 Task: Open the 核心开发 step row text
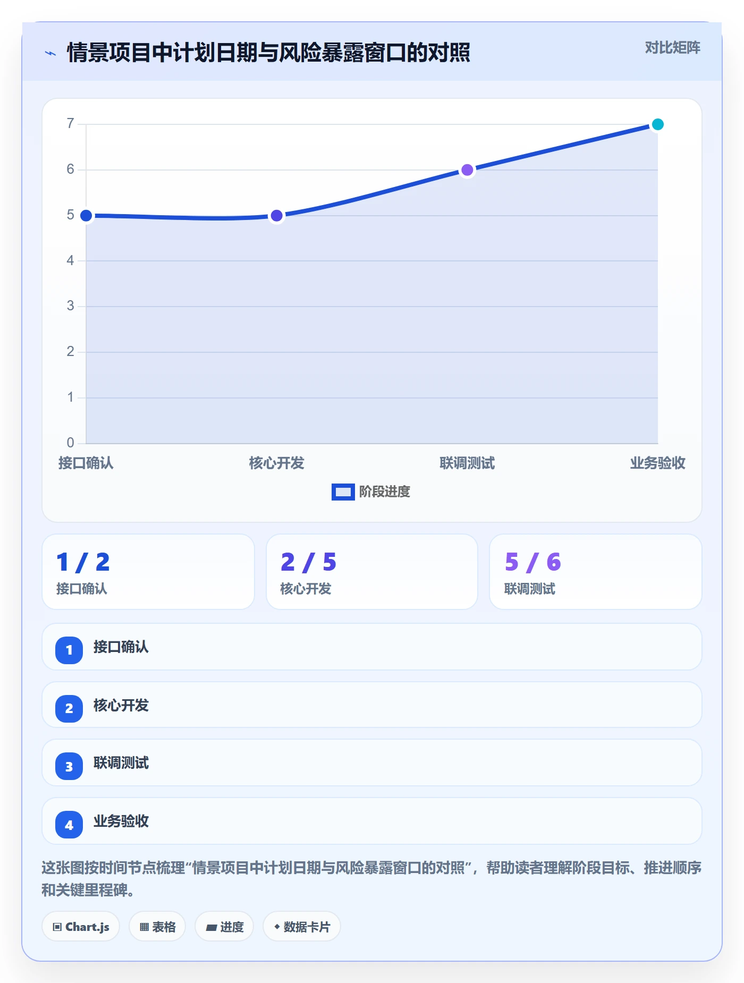(x=121, y=705)
